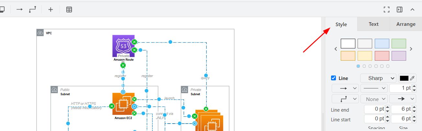The width and height of the screenshot is (422, 131).
Task: Click green connection point atop stacked instances
Action: tap(206, 109)
